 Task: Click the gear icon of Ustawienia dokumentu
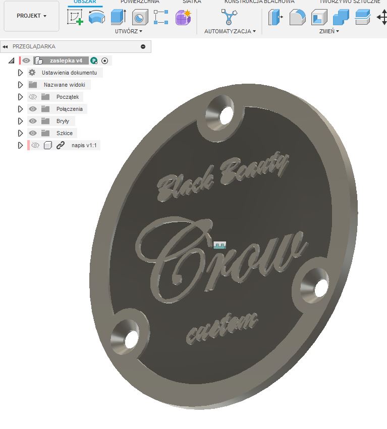tap(32, 73)
